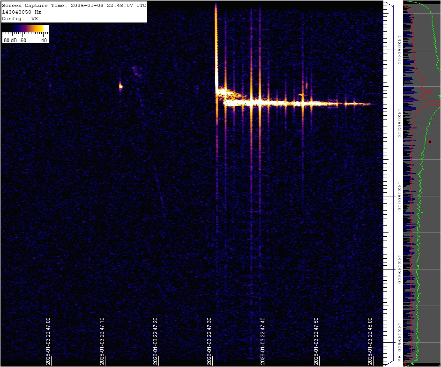Click the 22:47:50 time axis label
This screenshot has height=367, width=441.
pyautogui.click(x=316, y=341)
